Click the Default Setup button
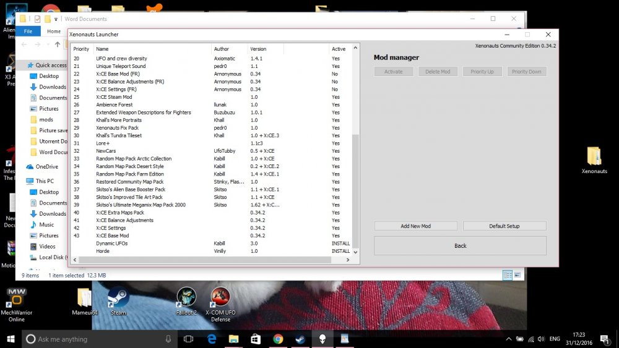619x348 pixels. (x=504, y=226)
